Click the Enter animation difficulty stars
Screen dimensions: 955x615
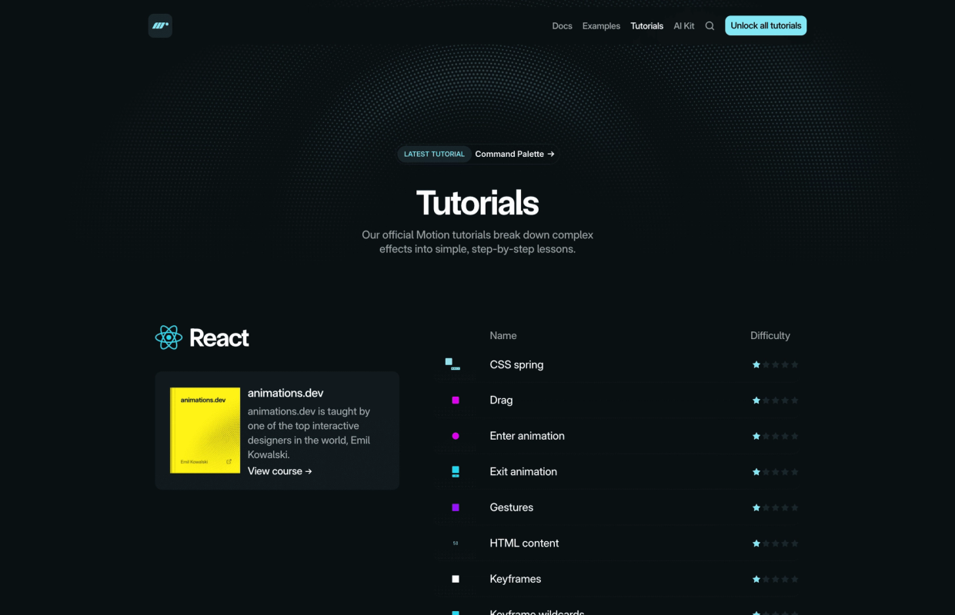coord(775,436)
